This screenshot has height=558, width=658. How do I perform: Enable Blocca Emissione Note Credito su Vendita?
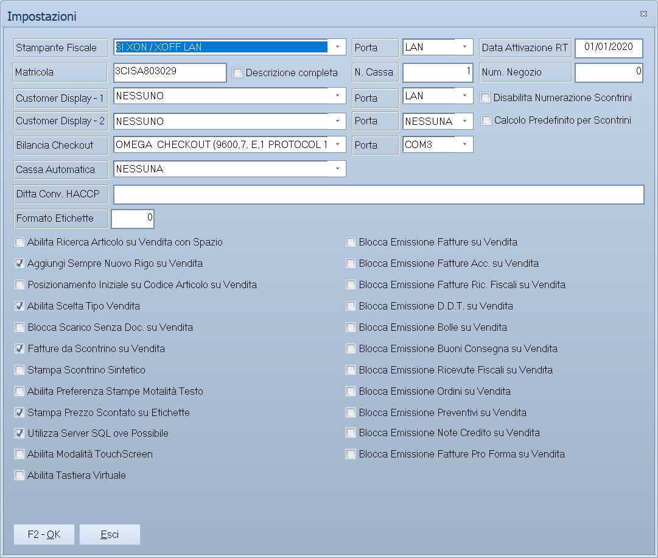(x=351, y=433)
